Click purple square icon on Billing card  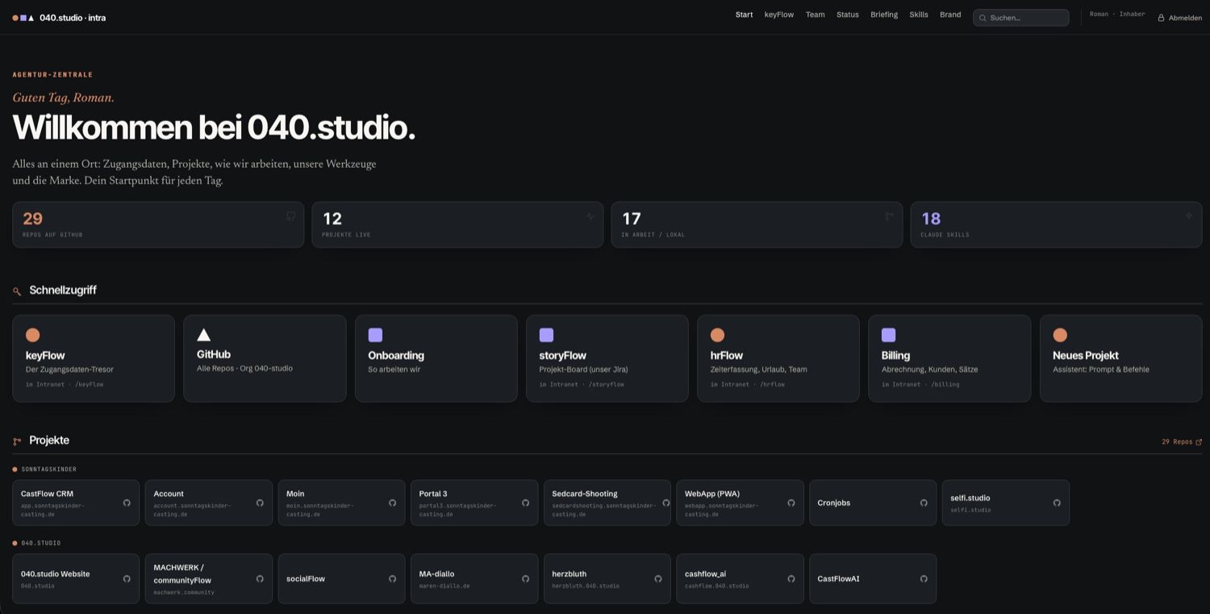(888, 335)
